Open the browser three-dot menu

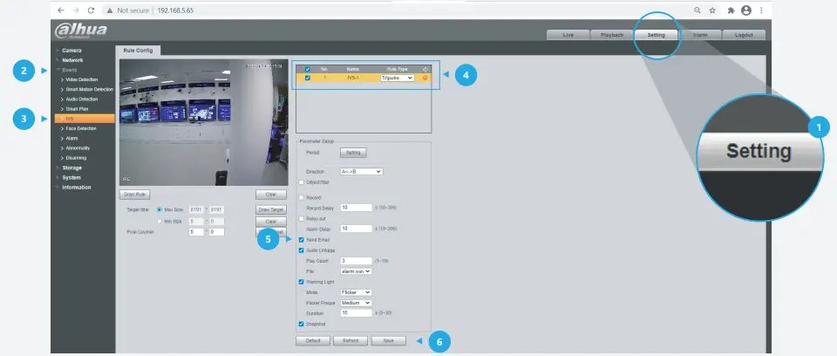tap(760, 10)
